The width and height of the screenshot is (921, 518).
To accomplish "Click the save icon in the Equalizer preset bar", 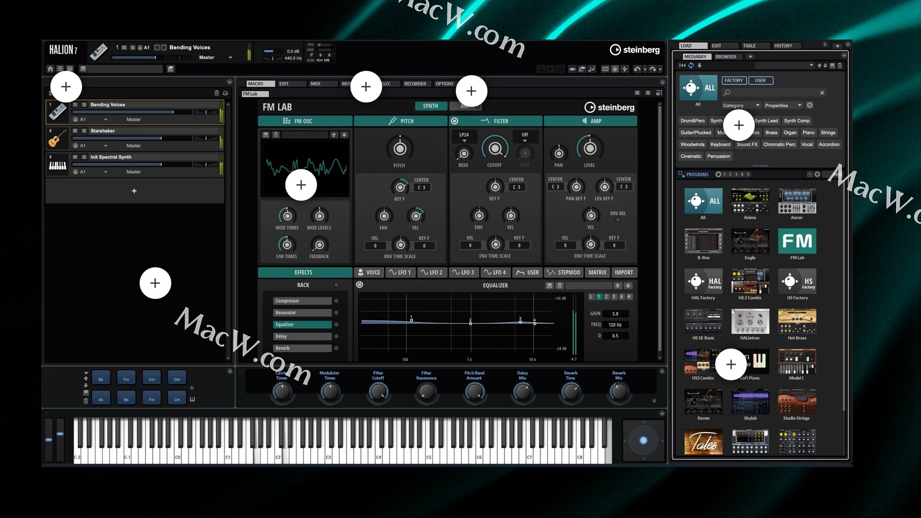I will coord(550,285).
